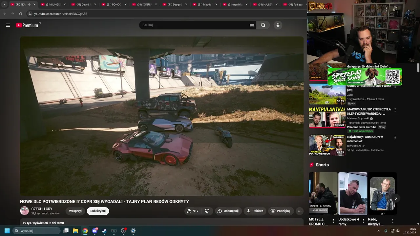The width and height of the screenshot is (420, 236).
Task: Open more actions three-dot menu under video
Action: point(300,211)
